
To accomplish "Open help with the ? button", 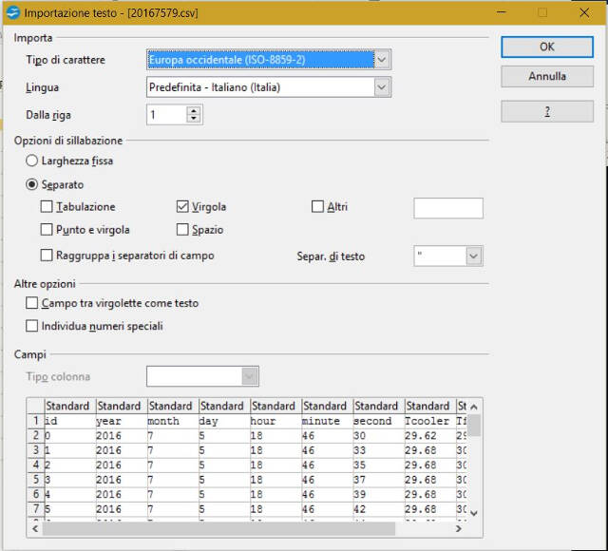I will 547,112.
